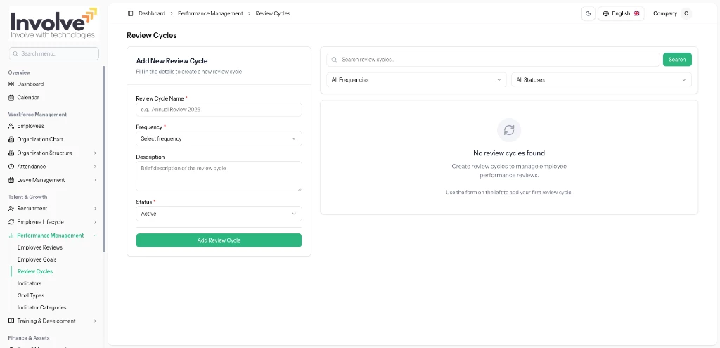
Task: Click the Employee Lifecycle refresh icon
Action: coord(11,221)
